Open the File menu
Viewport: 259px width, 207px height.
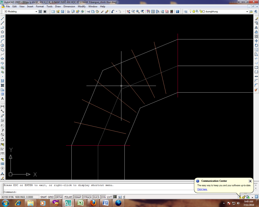tap(8, 6)
